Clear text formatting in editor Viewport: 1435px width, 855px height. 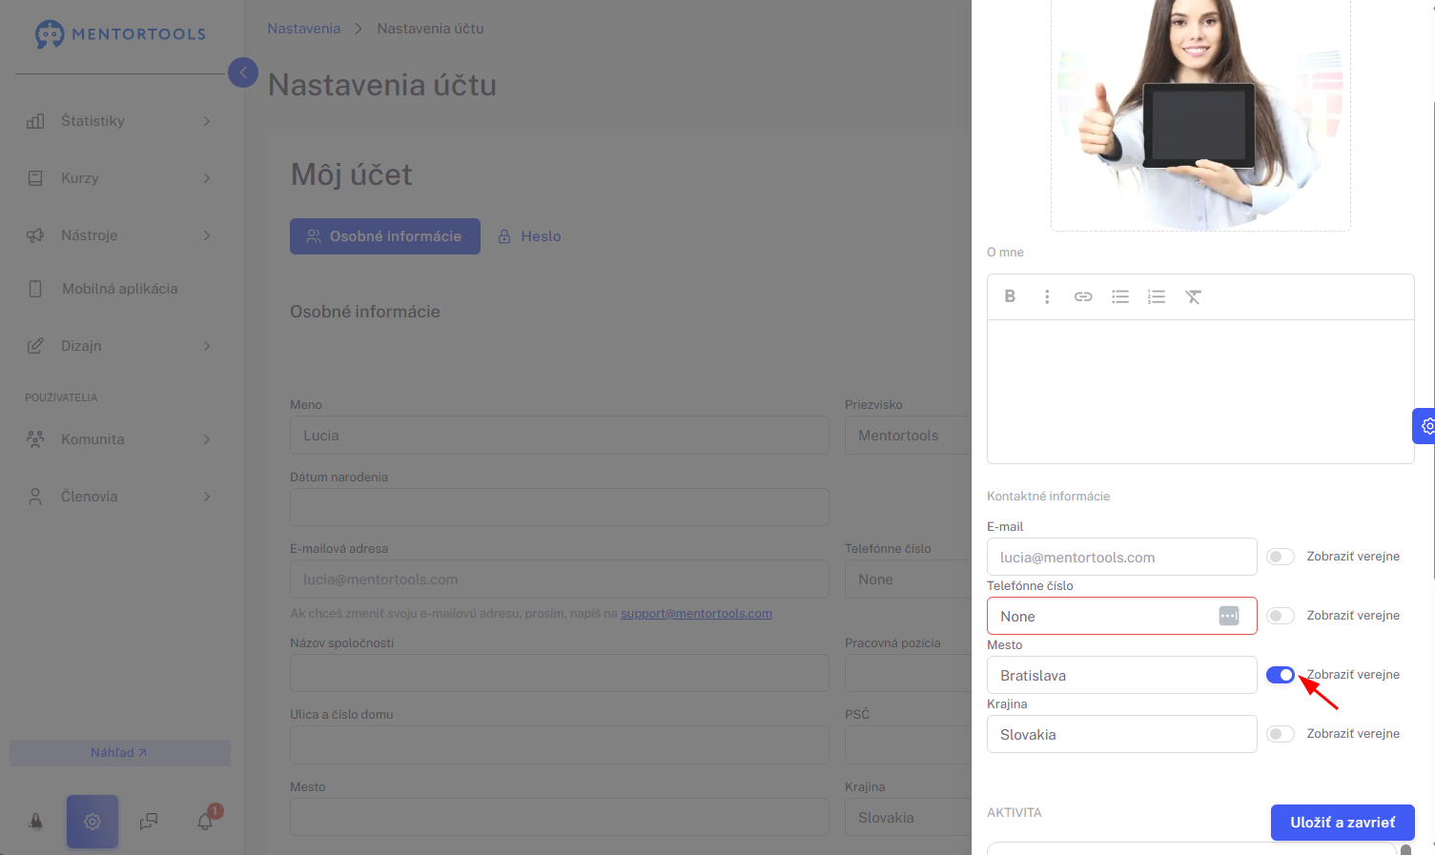[x=1193, y=296]
